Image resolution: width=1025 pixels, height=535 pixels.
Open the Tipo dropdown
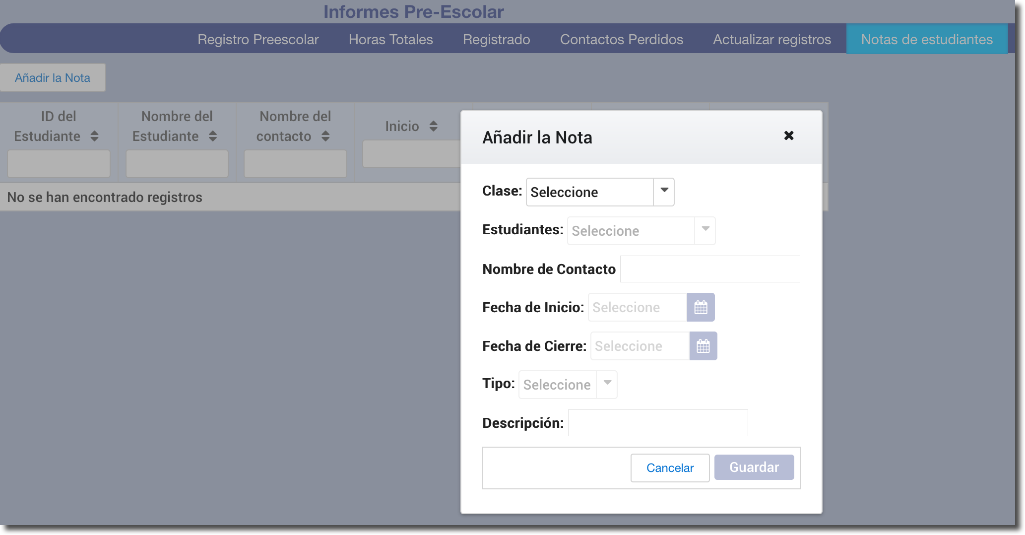click(x=607, y=385)
